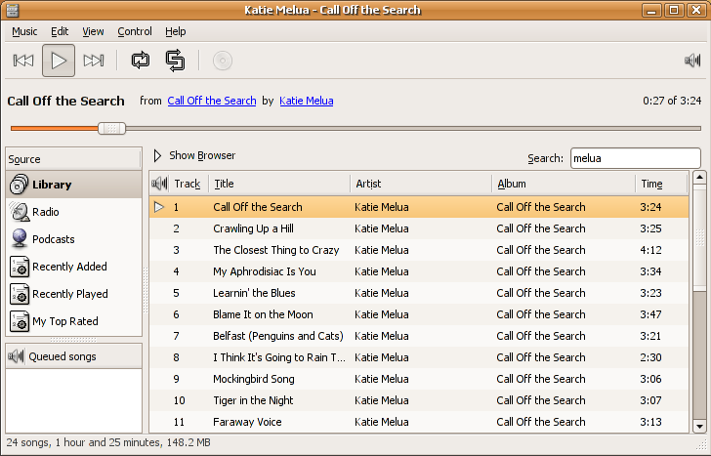Click scrollbar up arrow of song list

(699, 178)
